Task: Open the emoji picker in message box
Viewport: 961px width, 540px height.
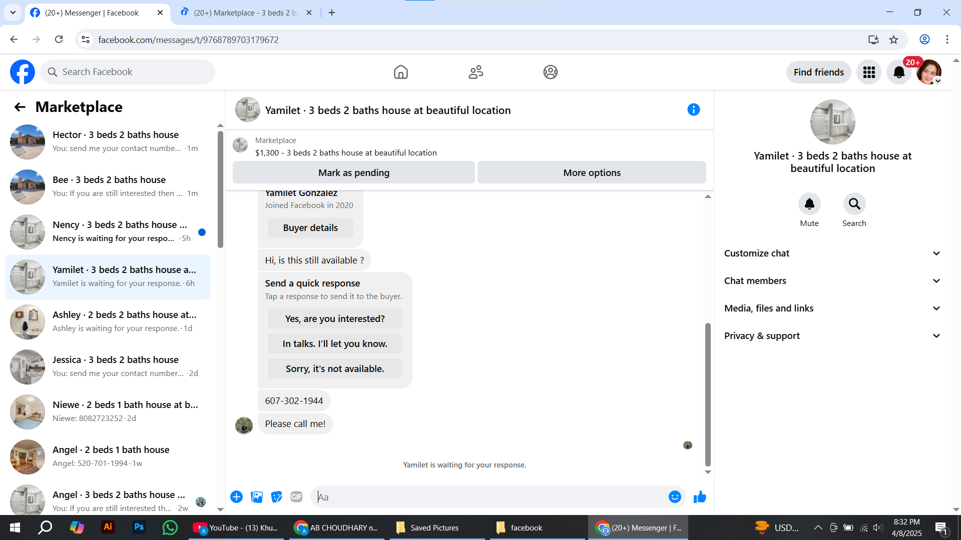Action: click(x=675, y=497)
